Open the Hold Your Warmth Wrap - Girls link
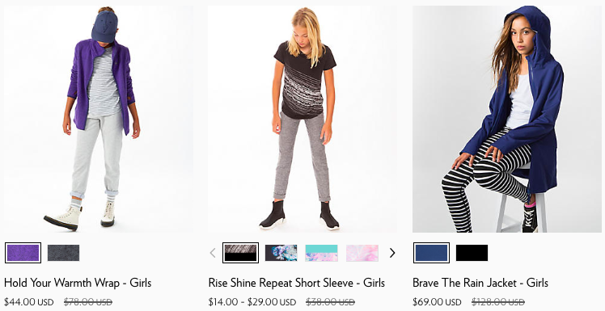The image size is (605, 311). [x=78, y=283]
